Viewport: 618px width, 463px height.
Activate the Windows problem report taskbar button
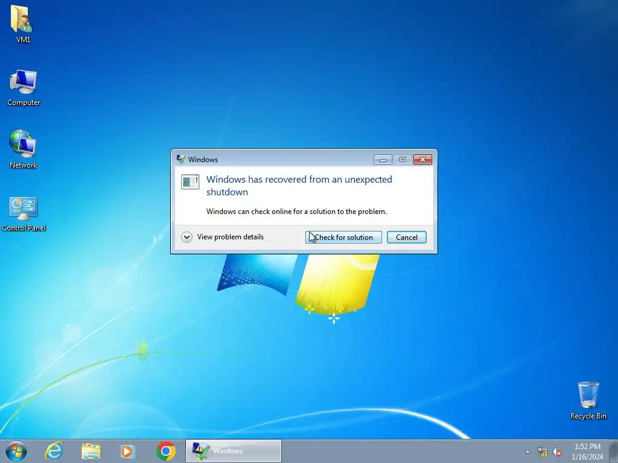pos(234,451)
